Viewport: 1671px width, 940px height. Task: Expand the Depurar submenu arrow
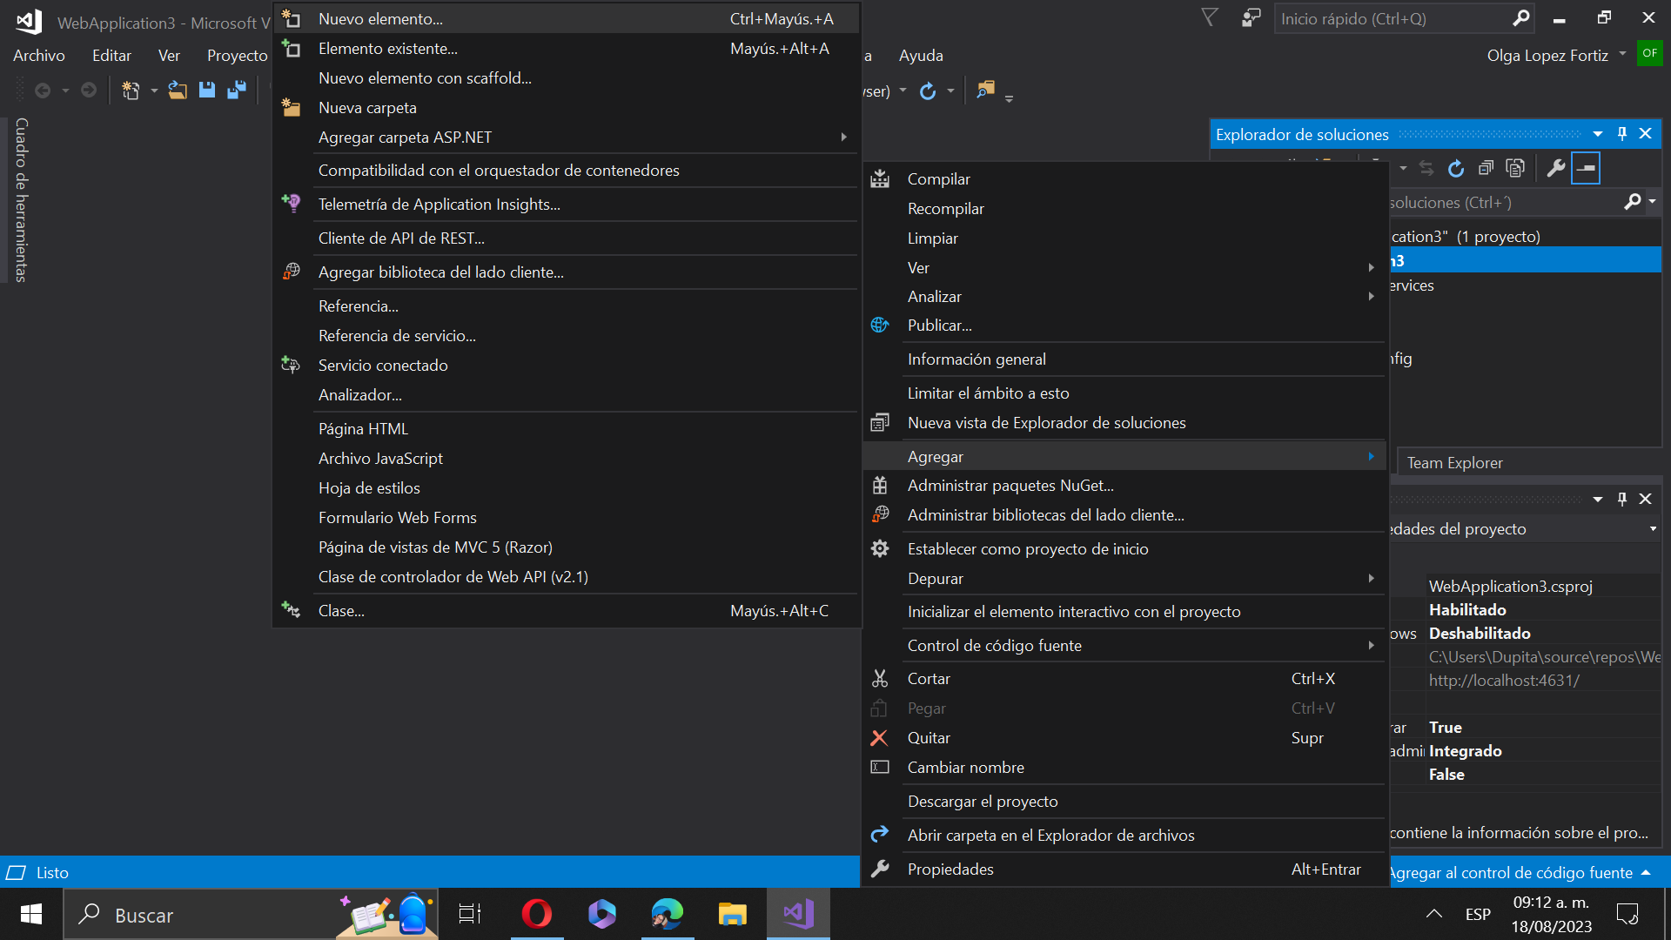(x=1371, y=579)
